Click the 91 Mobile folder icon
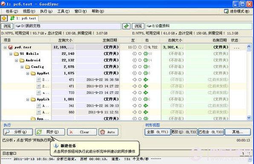The image size is (254, 164). tap(16, 54)
